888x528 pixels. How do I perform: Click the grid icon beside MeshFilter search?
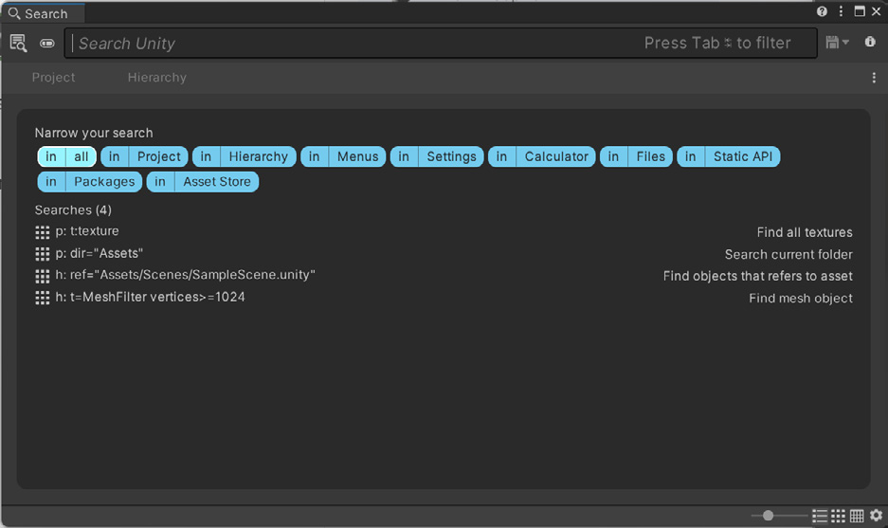click(43, 298)
